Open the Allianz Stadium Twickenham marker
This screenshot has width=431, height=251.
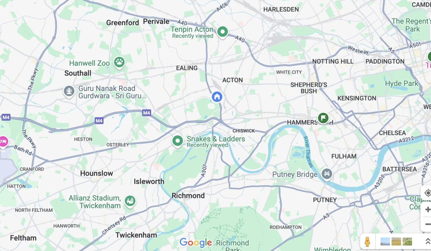click(130, 201)
